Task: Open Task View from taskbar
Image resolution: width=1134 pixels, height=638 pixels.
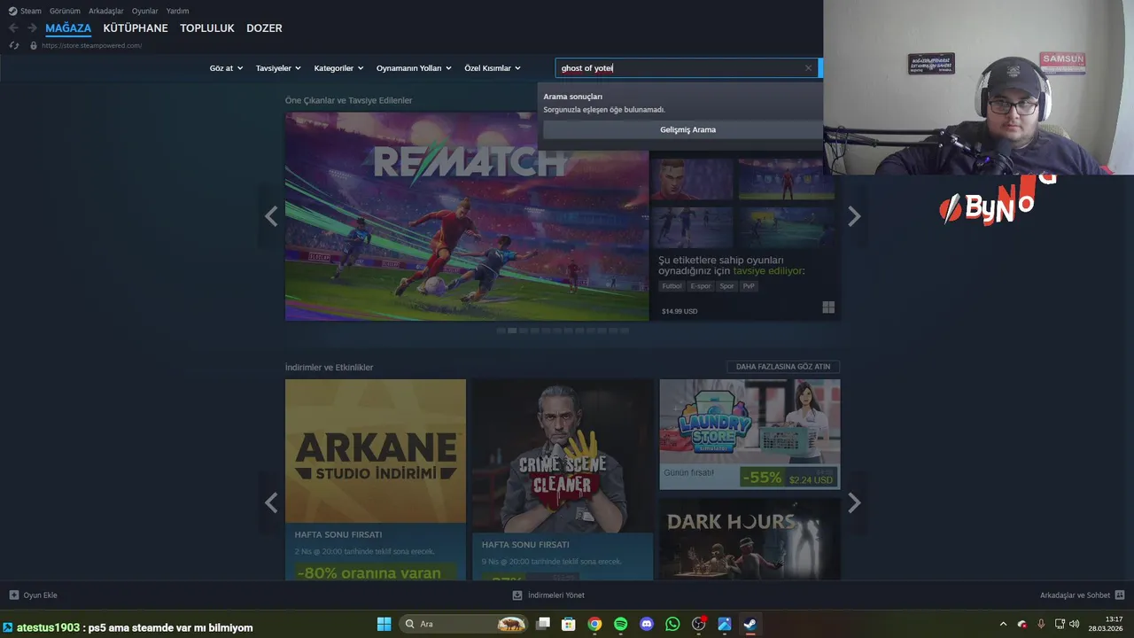Action: (543, 624)
